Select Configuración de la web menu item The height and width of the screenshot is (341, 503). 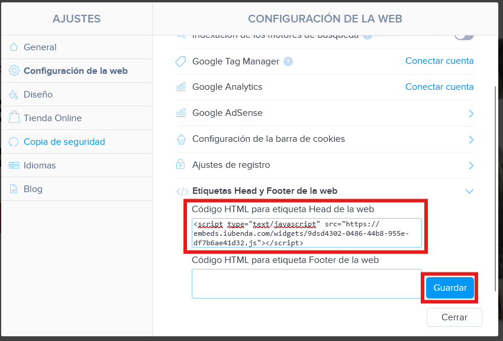pyautogui.click(x=77, y=71)
